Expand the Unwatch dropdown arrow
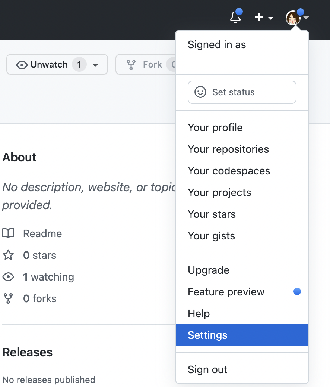 click(x=95, y=65)
